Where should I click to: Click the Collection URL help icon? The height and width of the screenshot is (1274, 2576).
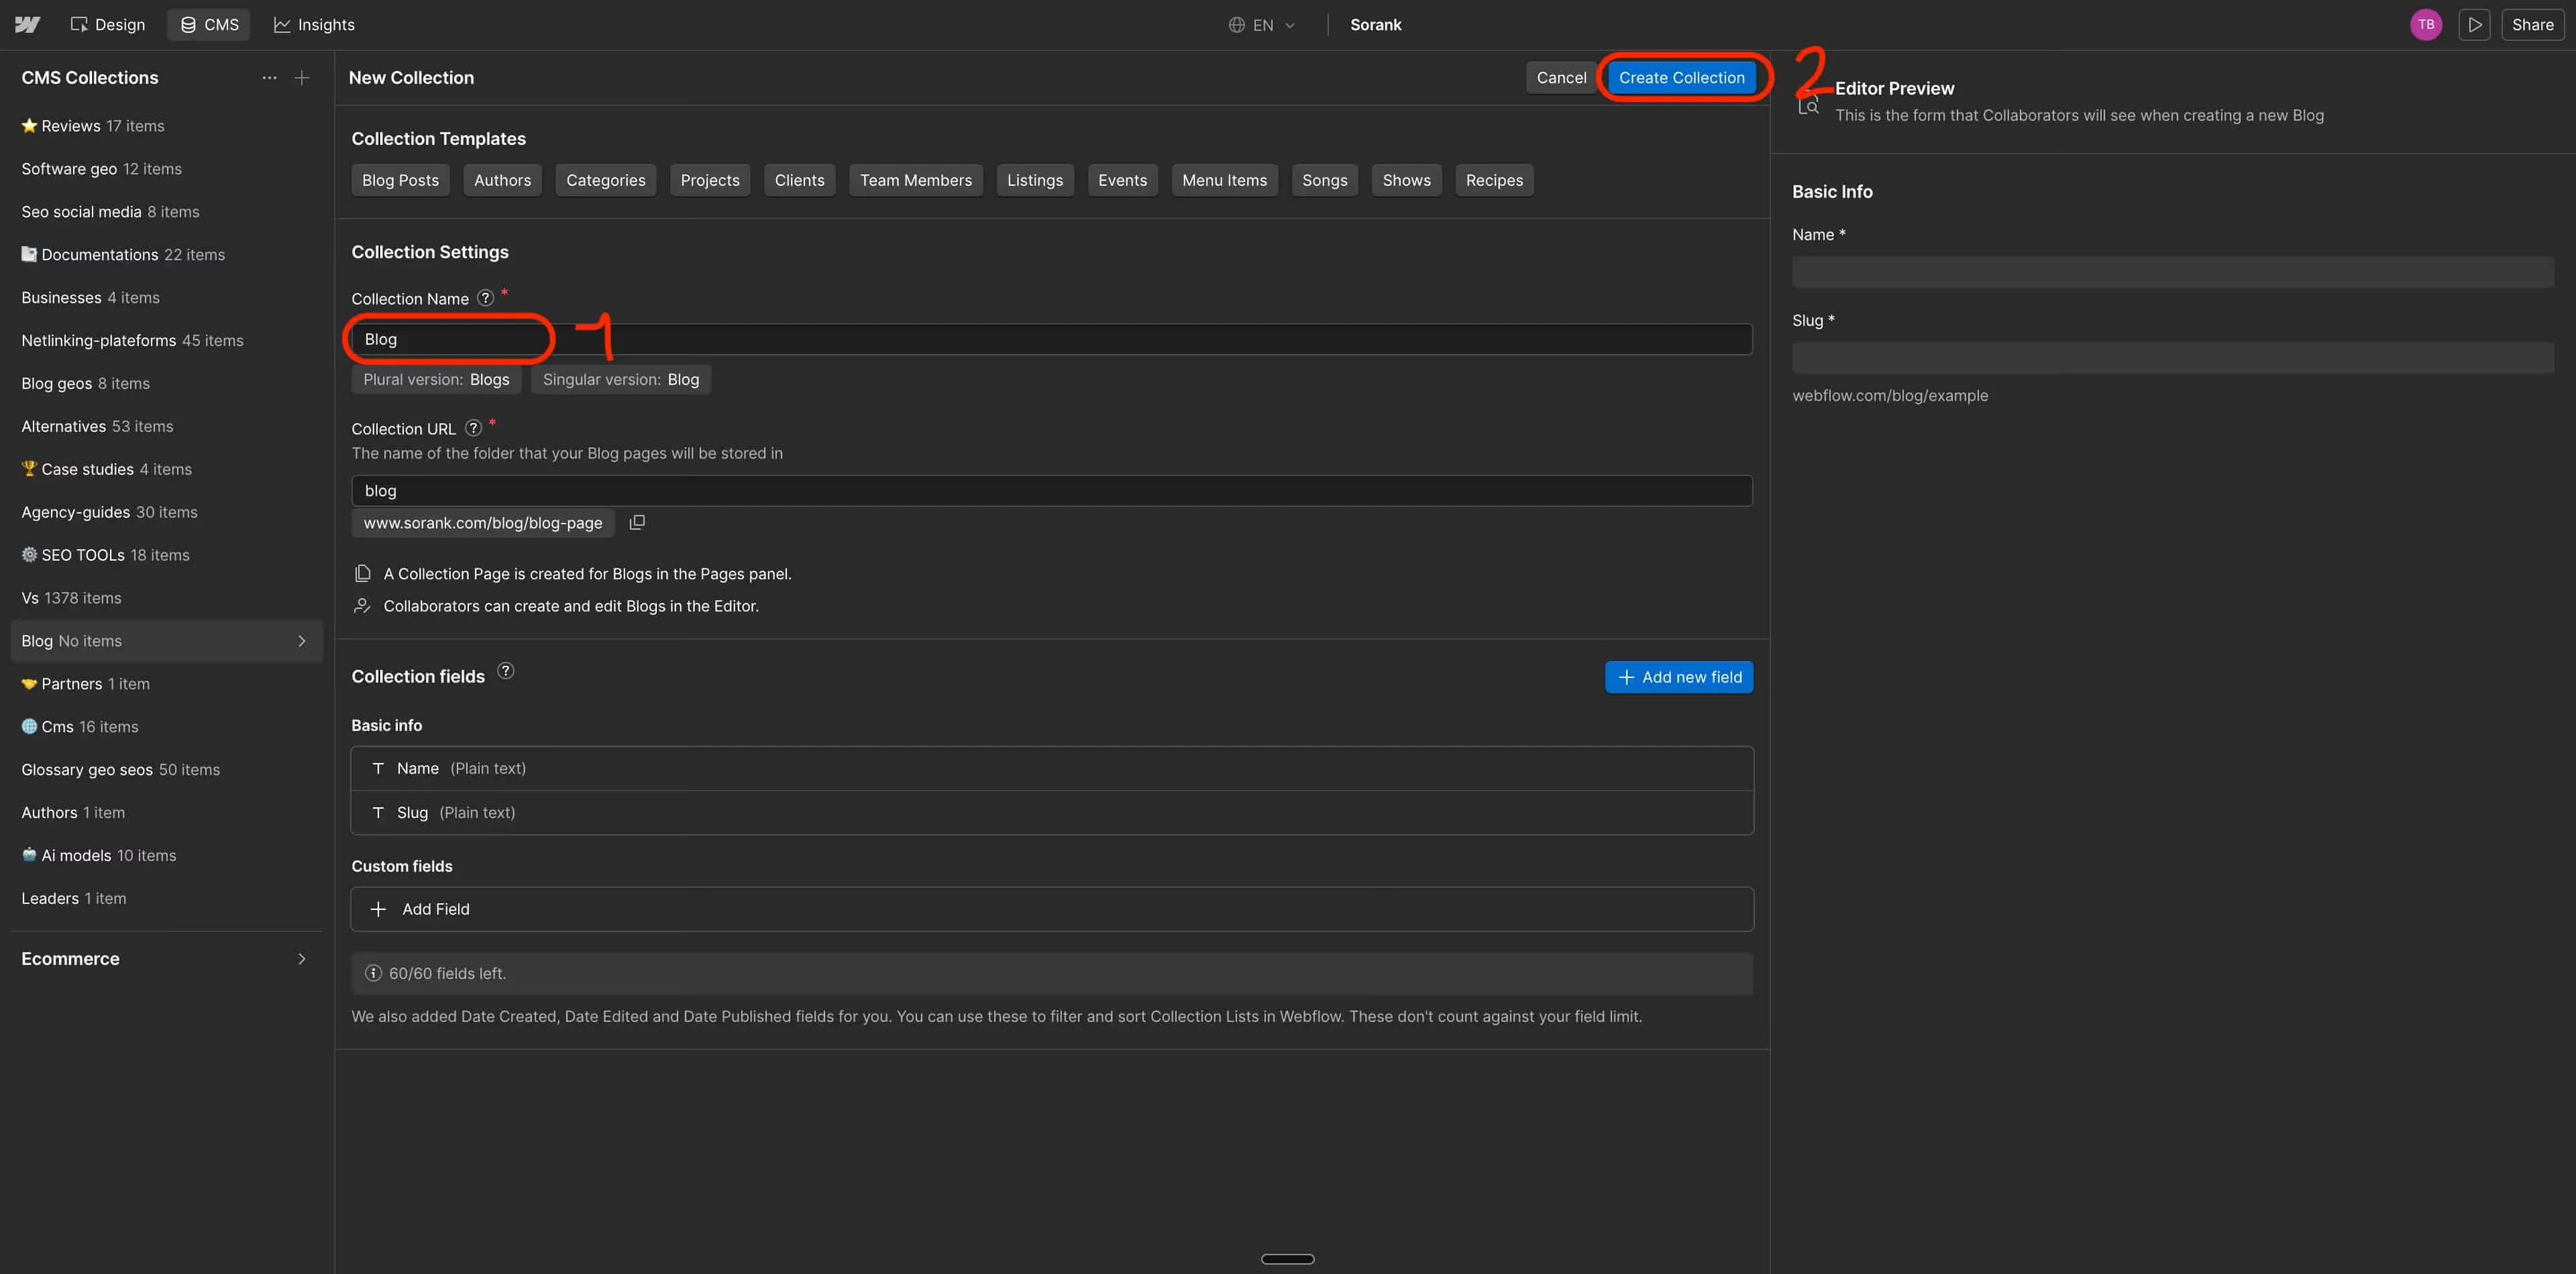pos(473,428)
